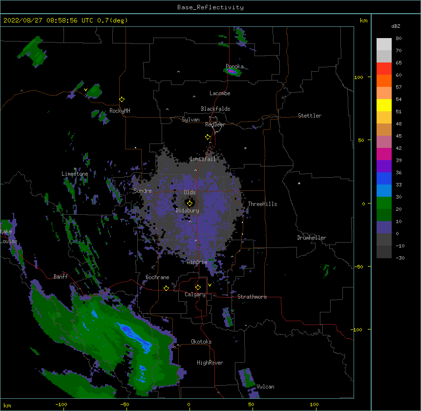Click the Ponoka city label
Viewport: 421px width, 411px height.
234,66
